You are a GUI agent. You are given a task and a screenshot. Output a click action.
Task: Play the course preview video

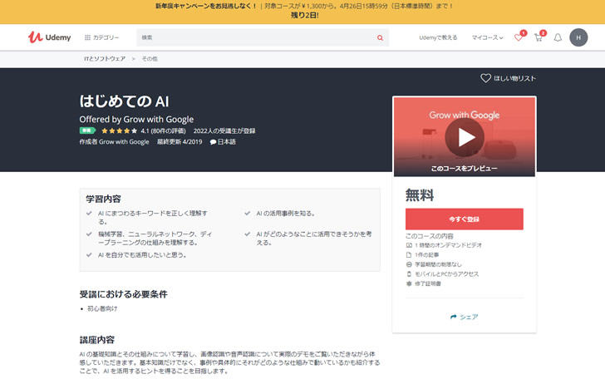tap(465, 137)
